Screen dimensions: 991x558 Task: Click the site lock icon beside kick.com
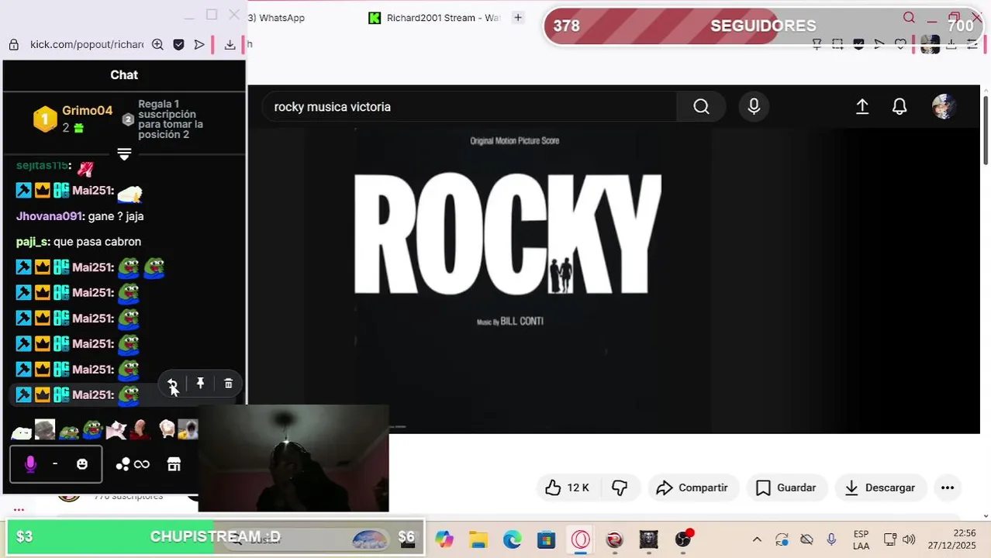(13, 44)
